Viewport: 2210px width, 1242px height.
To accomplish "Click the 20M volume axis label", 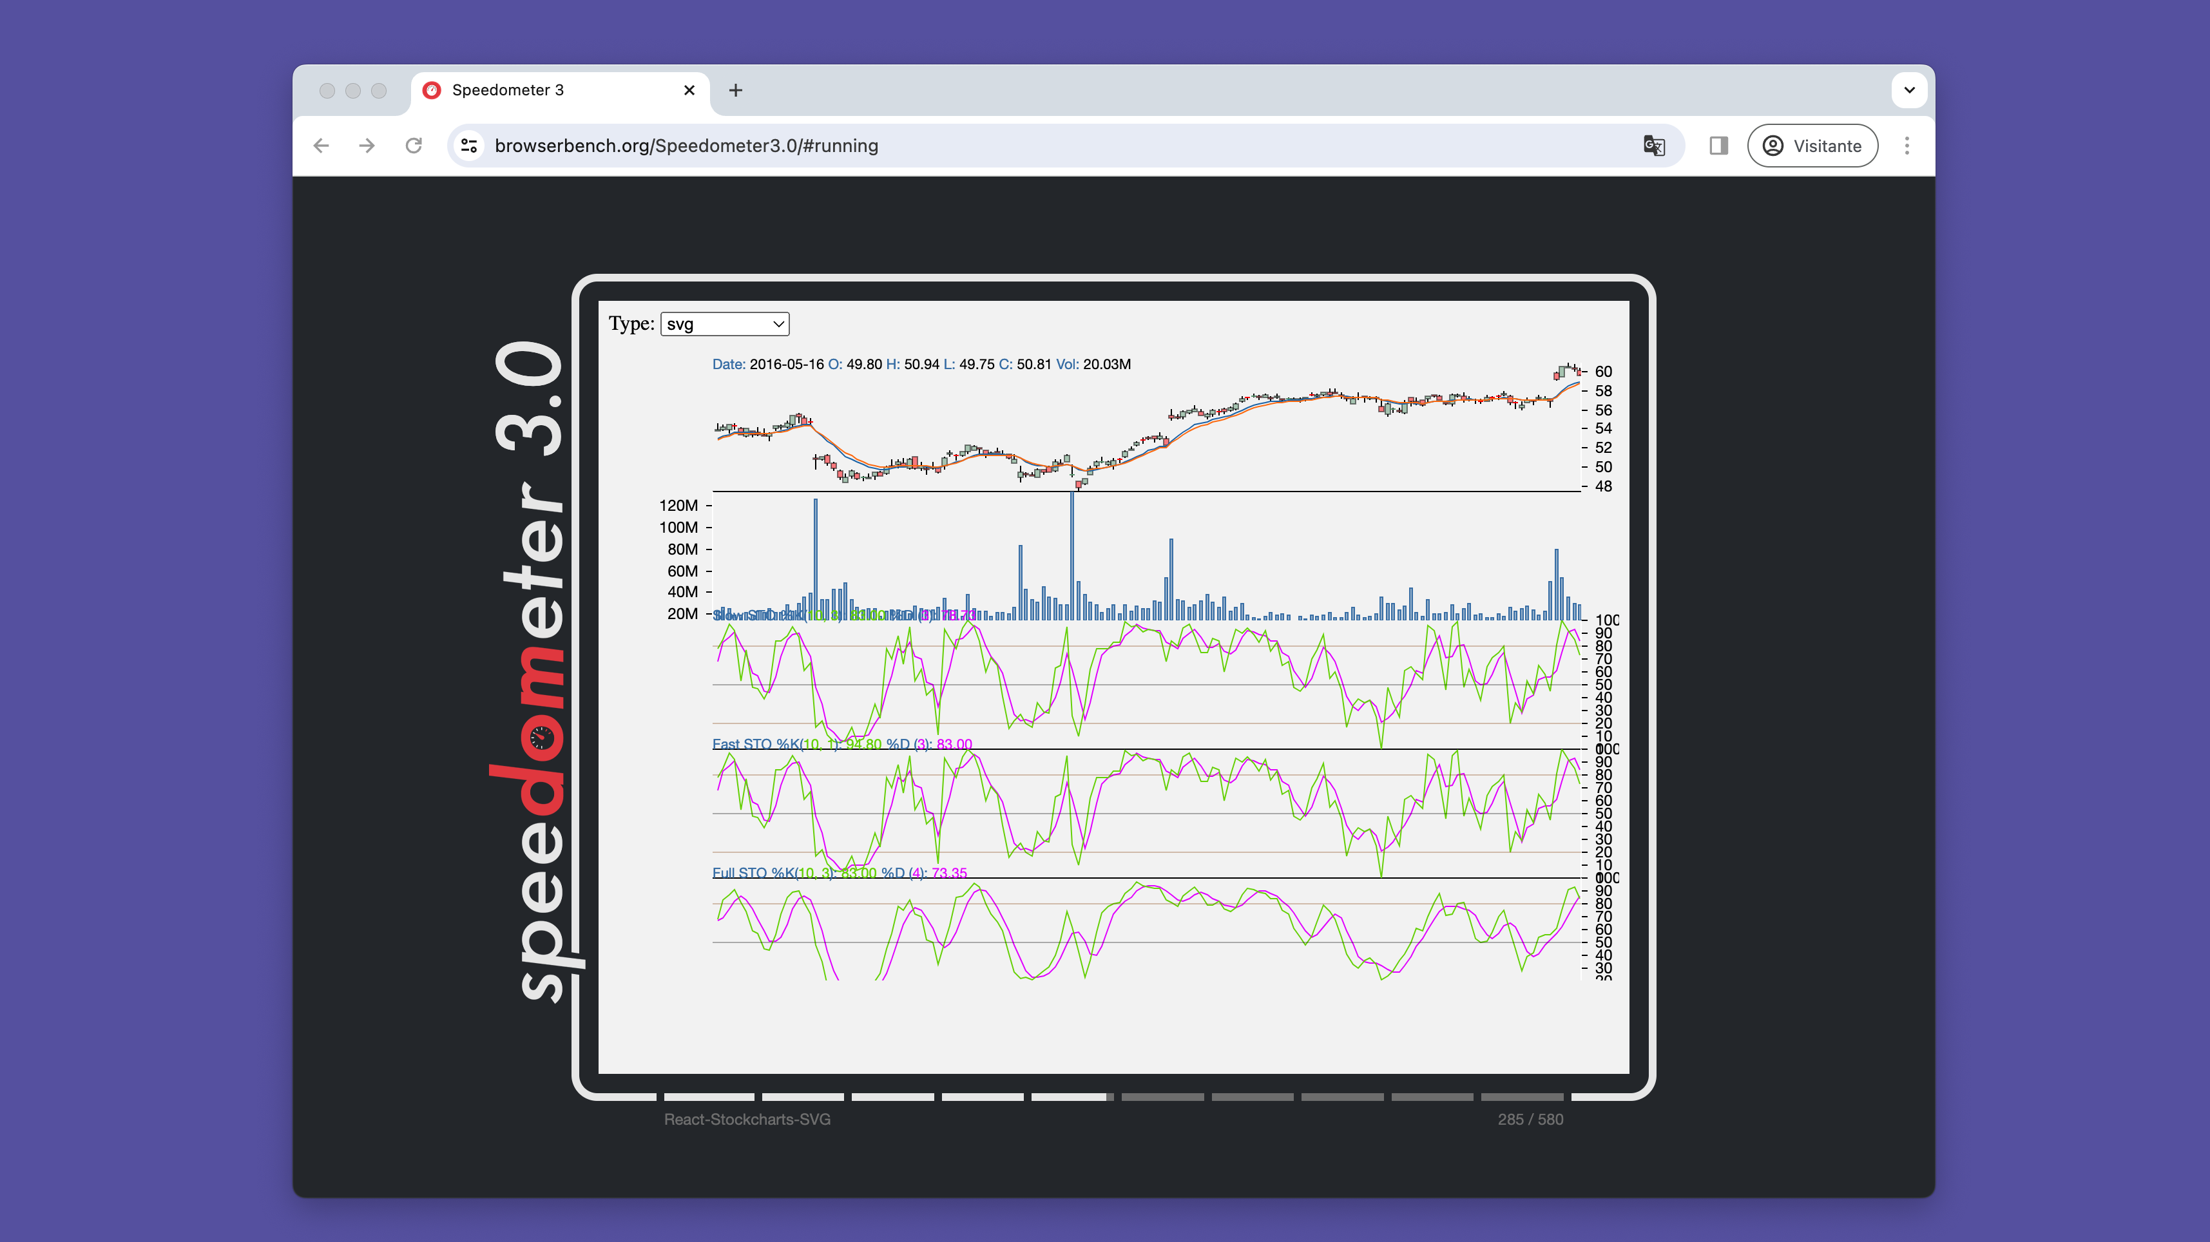I will pos(682,613).
